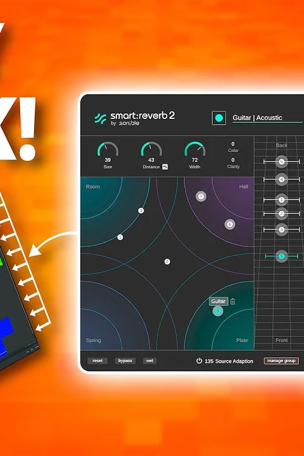Click the Hall corner label
The width and height of the screenshot is (304, 456).
point(243,187)
